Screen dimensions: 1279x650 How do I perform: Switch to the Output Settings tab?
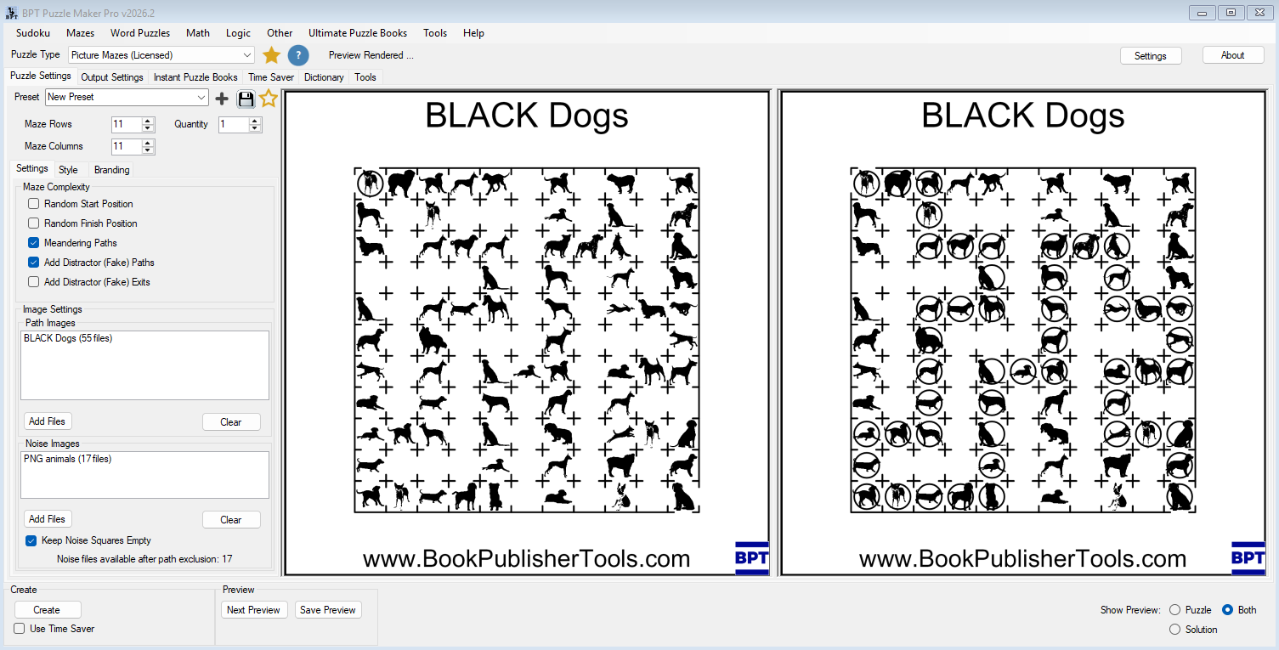(x=112, y=77)
